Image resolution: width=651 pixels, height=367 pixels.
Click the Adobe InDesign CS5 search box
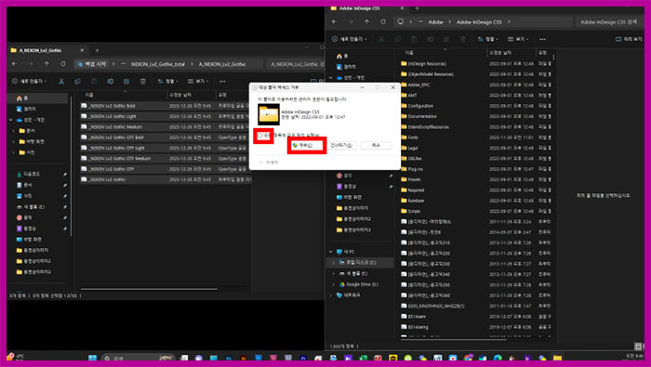click(x=608, y=22)
